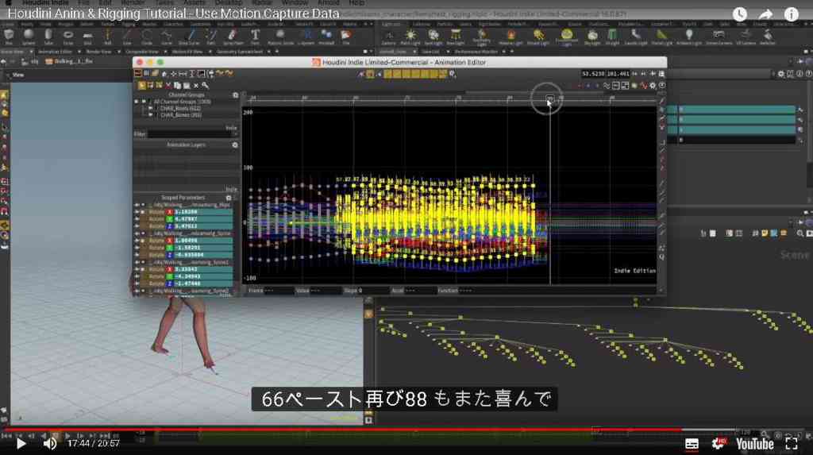
Task: Play the video with the play button
Action: pyautogui.click(x=21, y=444)
